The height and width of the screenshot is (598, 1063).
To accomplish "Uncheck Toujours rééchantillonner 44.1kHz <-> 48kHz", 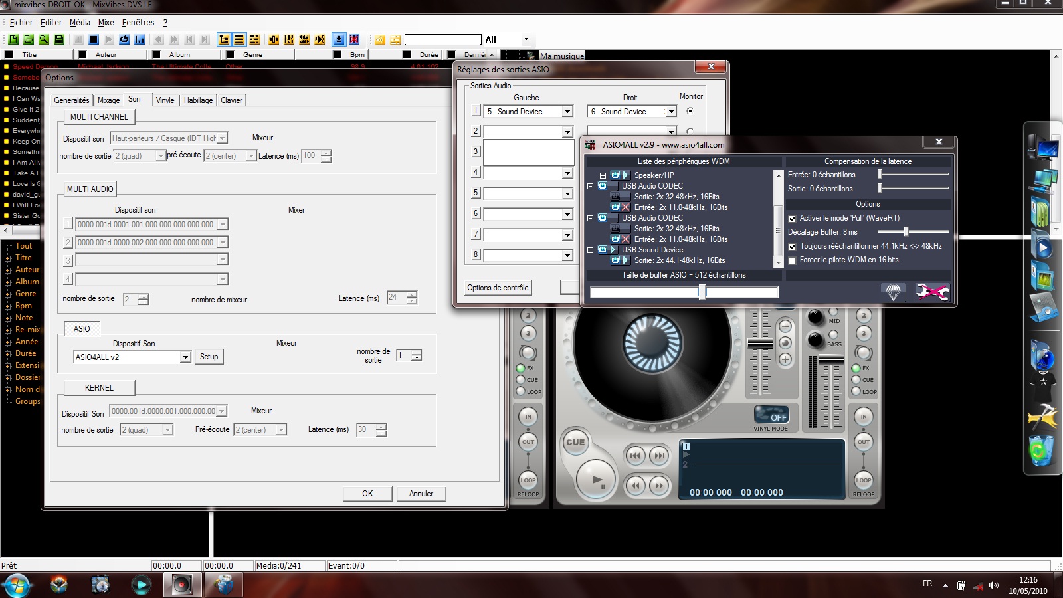I will coord(792,247).
